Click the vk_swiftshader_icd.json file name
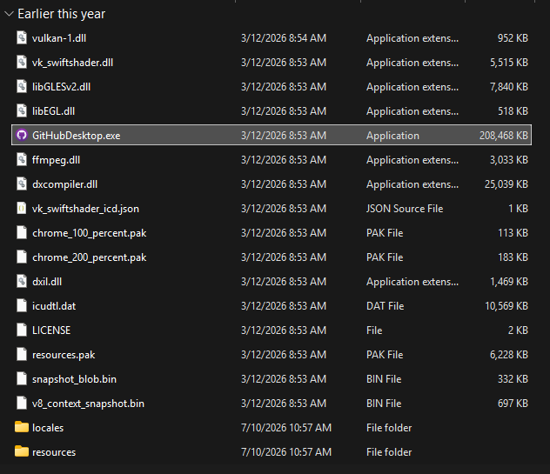Viewport: 550px width, 474px height. click(x=85, y=209)
